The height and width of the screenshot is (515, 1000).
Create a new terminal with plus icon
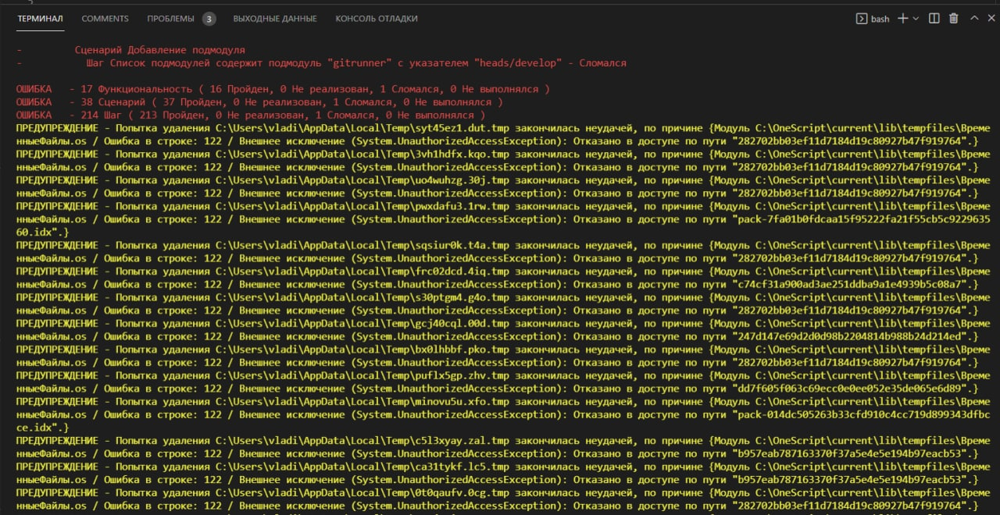coord(902,19)
